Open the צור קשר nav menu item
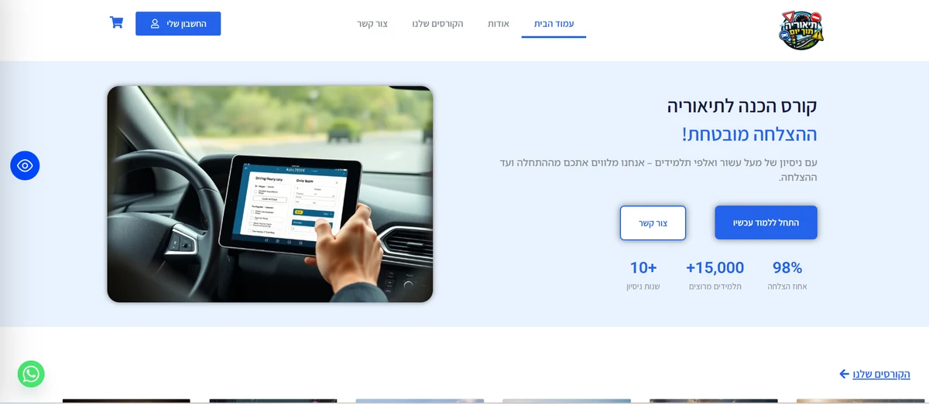 coord(372,24)
